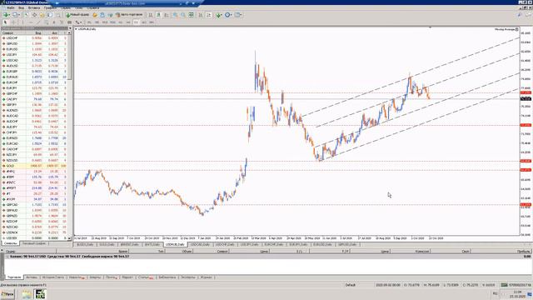Image resolution: width=533 pixels, height=300 pixels.
Task: Select the Crosshair tool
Action: [x=13, y=22]
